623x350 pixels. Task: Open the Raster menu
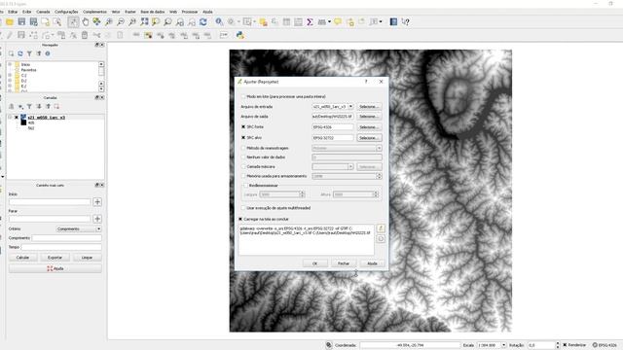coord(130,12)
